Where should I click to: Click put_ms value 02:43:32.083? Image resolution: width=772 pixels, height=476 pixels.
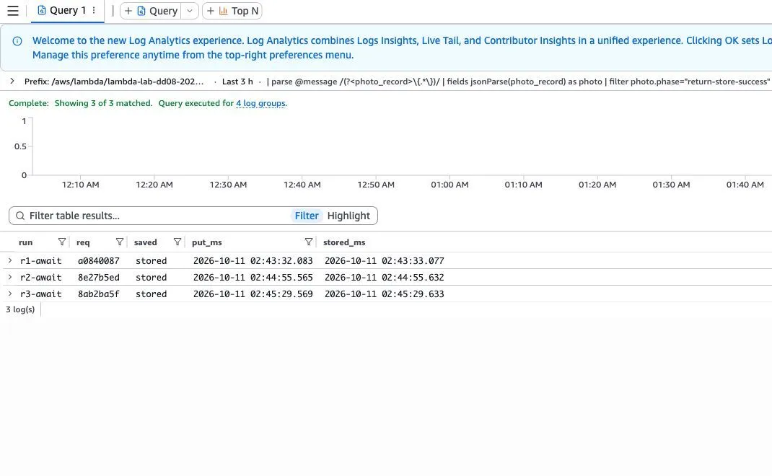pos(253,261)
